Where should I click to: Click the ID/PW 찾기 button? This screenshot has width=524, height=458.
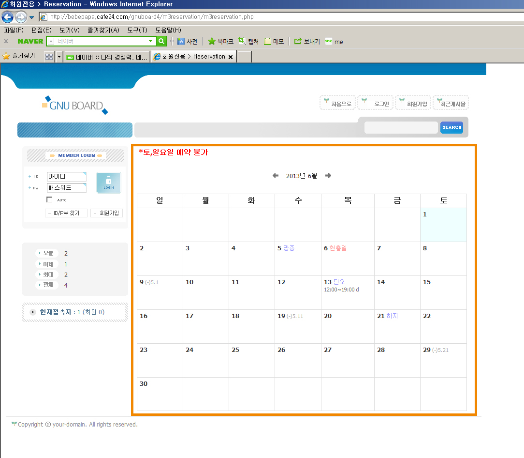pyautogui.click(x=66, y=213)
